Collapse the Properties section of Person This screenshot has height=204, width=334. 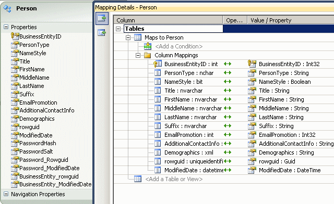[6, 27]
